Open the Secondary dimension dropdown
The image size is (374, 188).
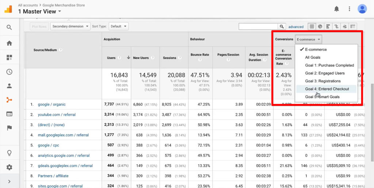pyautogui.click(x=70, y=26)
